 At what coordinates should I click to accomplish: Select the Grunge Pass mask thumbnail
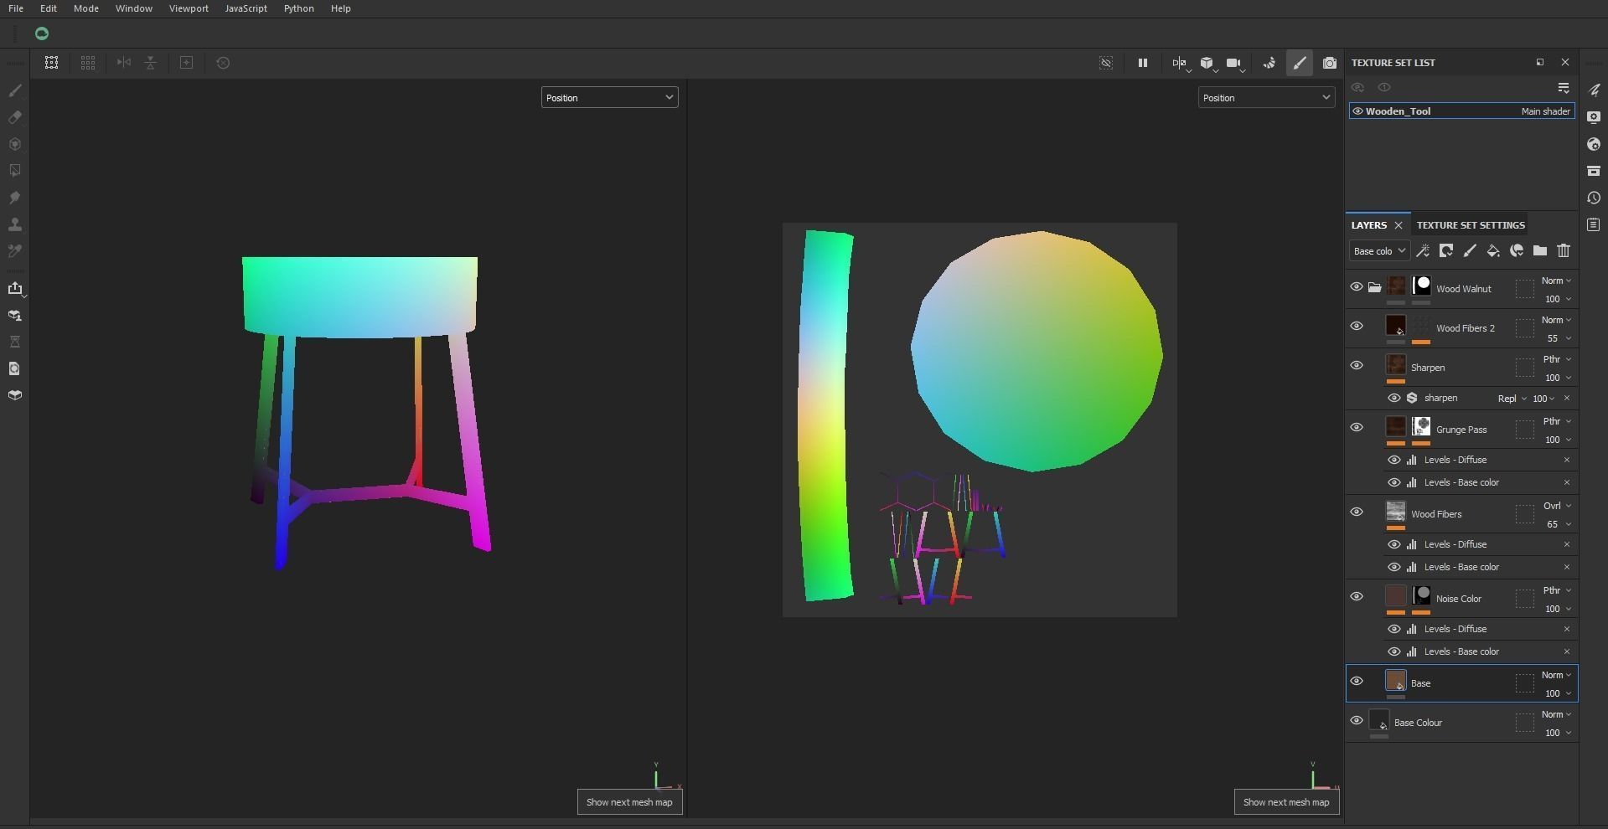(1421, 427)
